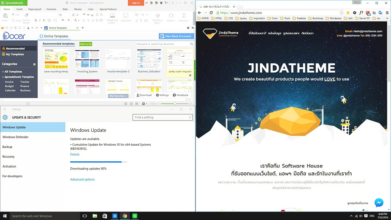Open File Explorer from the taskbar

coord(94,216)
